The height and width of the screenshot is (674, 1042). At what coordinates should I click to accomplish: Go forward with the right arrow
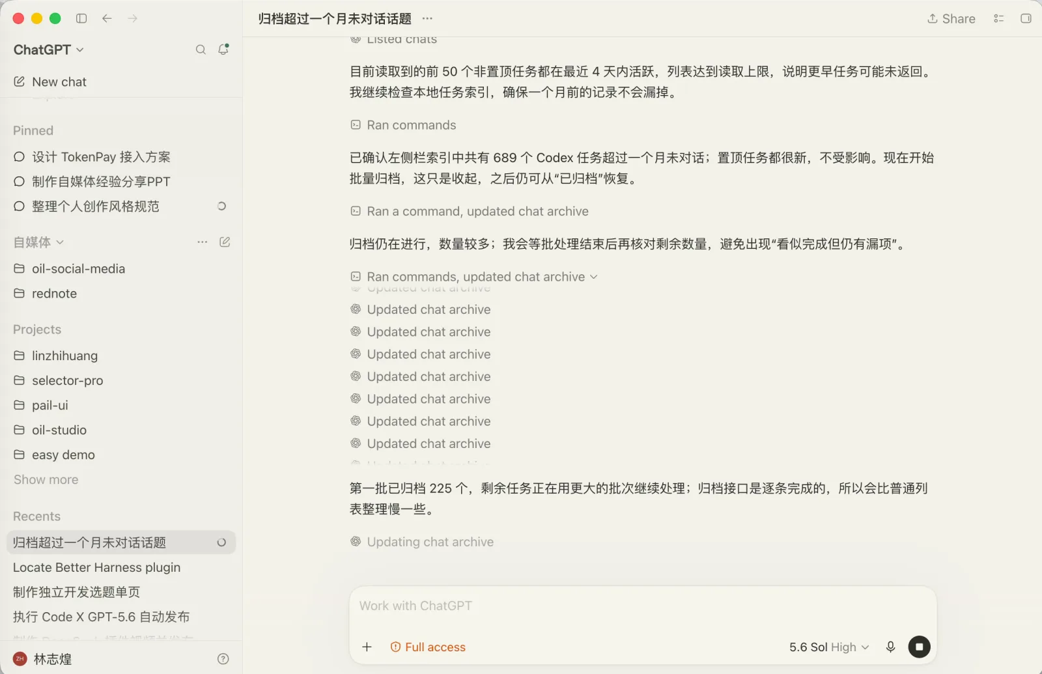point(132,18)
